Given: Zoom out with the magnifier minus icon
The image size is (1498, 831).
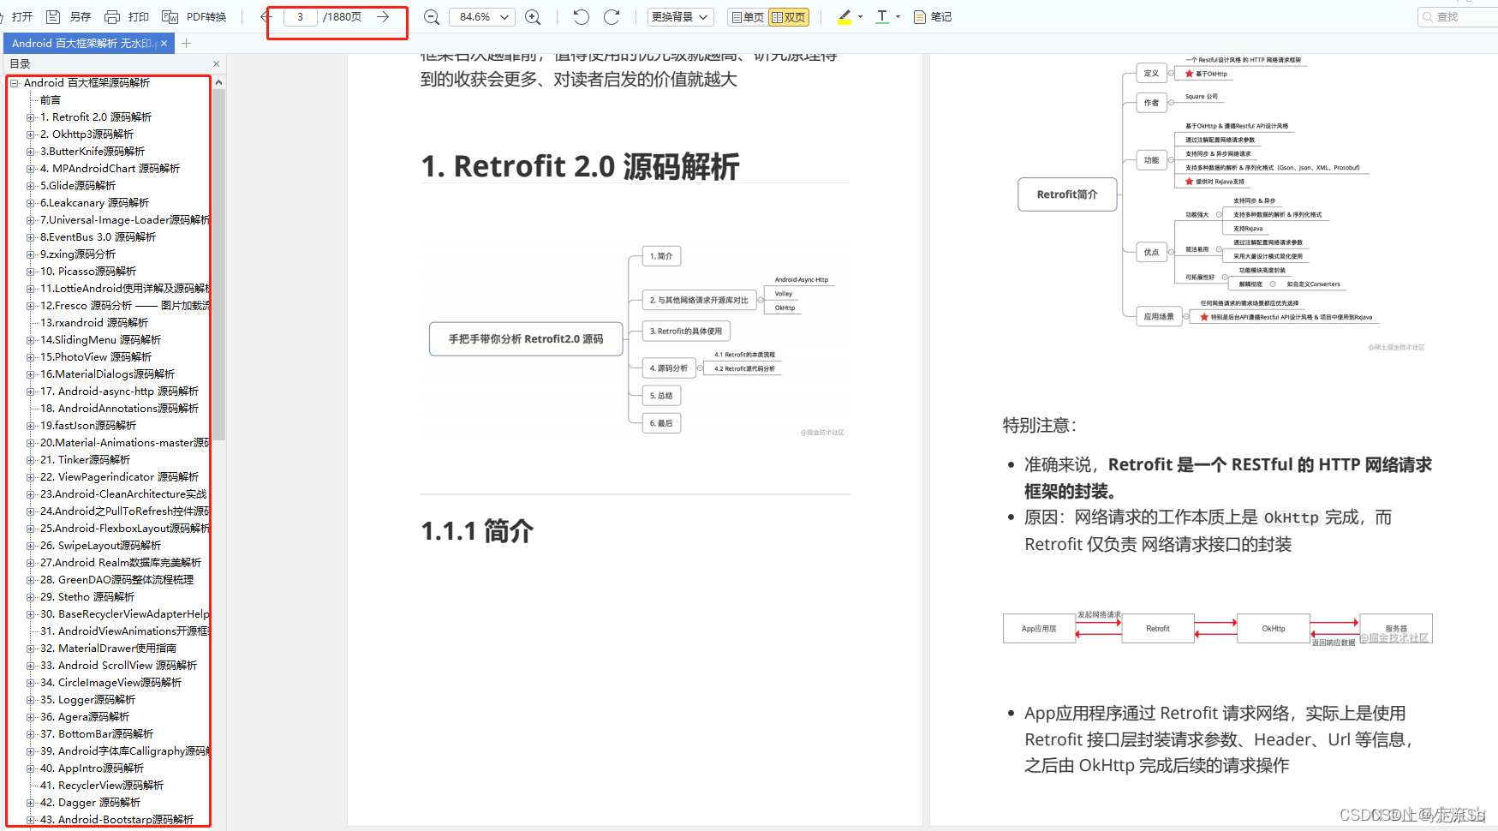Looking at the screenshot, I should (x=431, y=16).
